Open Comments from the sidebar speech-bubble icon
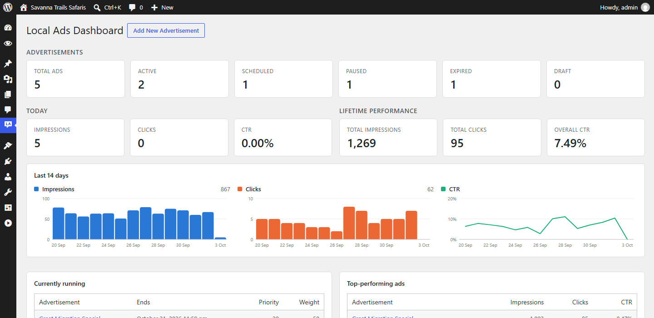The image size is (654, 318). (x=8, y=110)
